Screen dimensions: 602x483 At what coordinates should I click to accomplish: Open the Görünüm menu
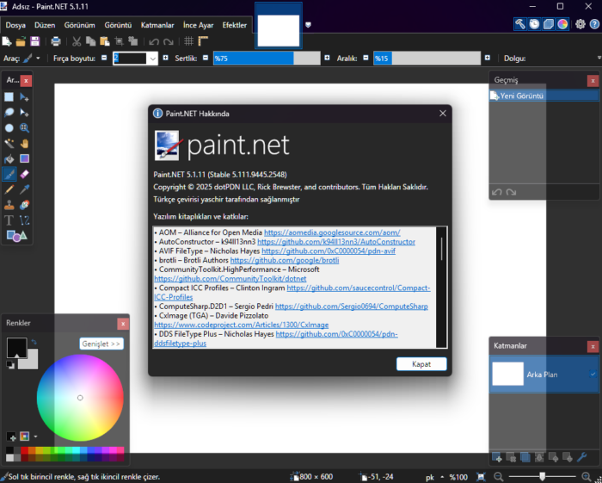[x=79, y=25]
